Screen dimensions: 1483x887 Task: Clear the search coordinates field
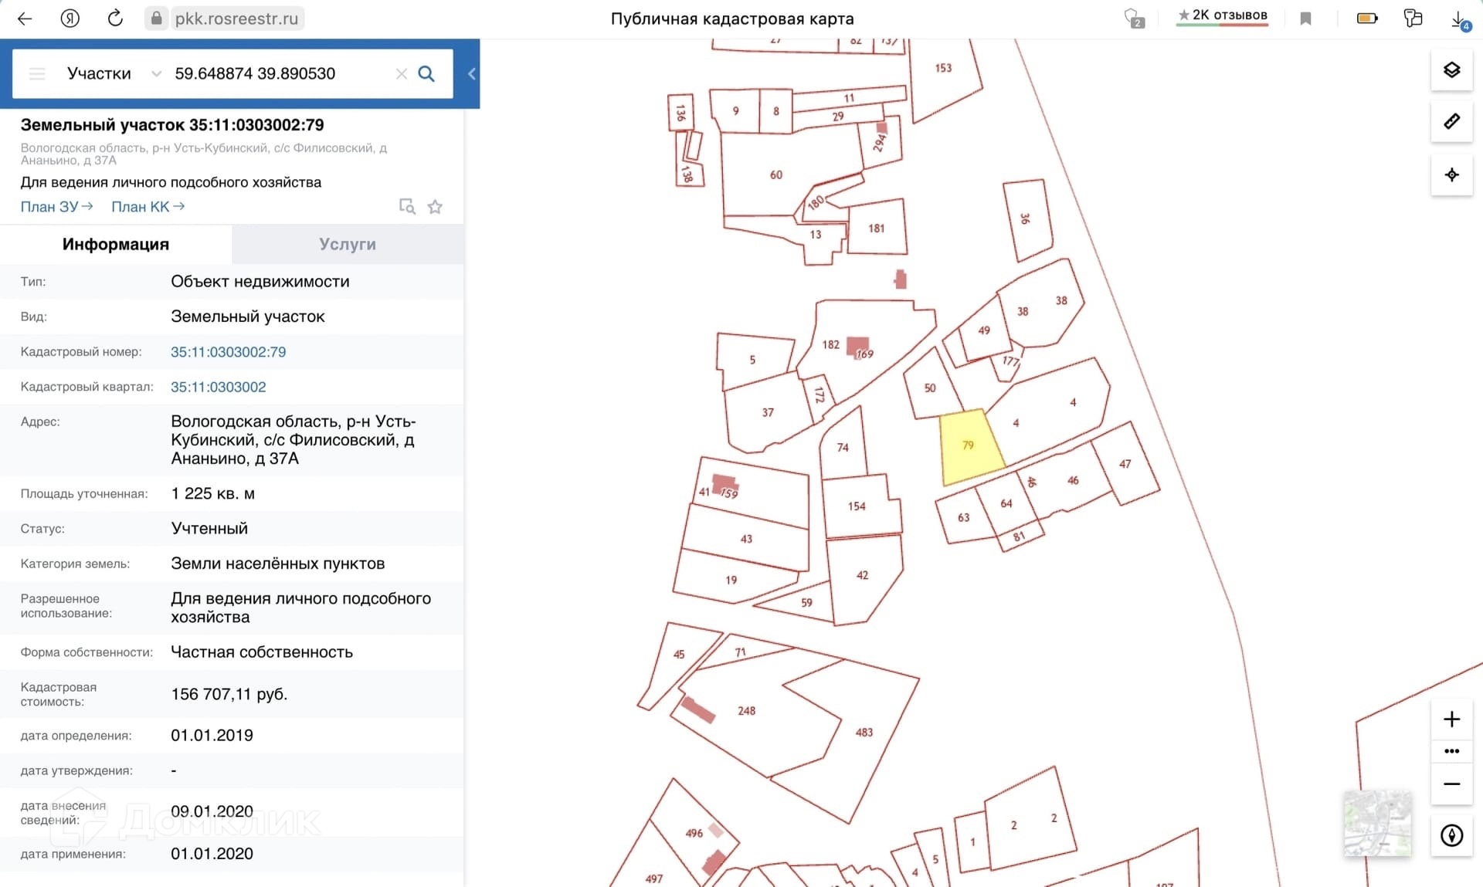pyautogui.click(x=401, y=74)
